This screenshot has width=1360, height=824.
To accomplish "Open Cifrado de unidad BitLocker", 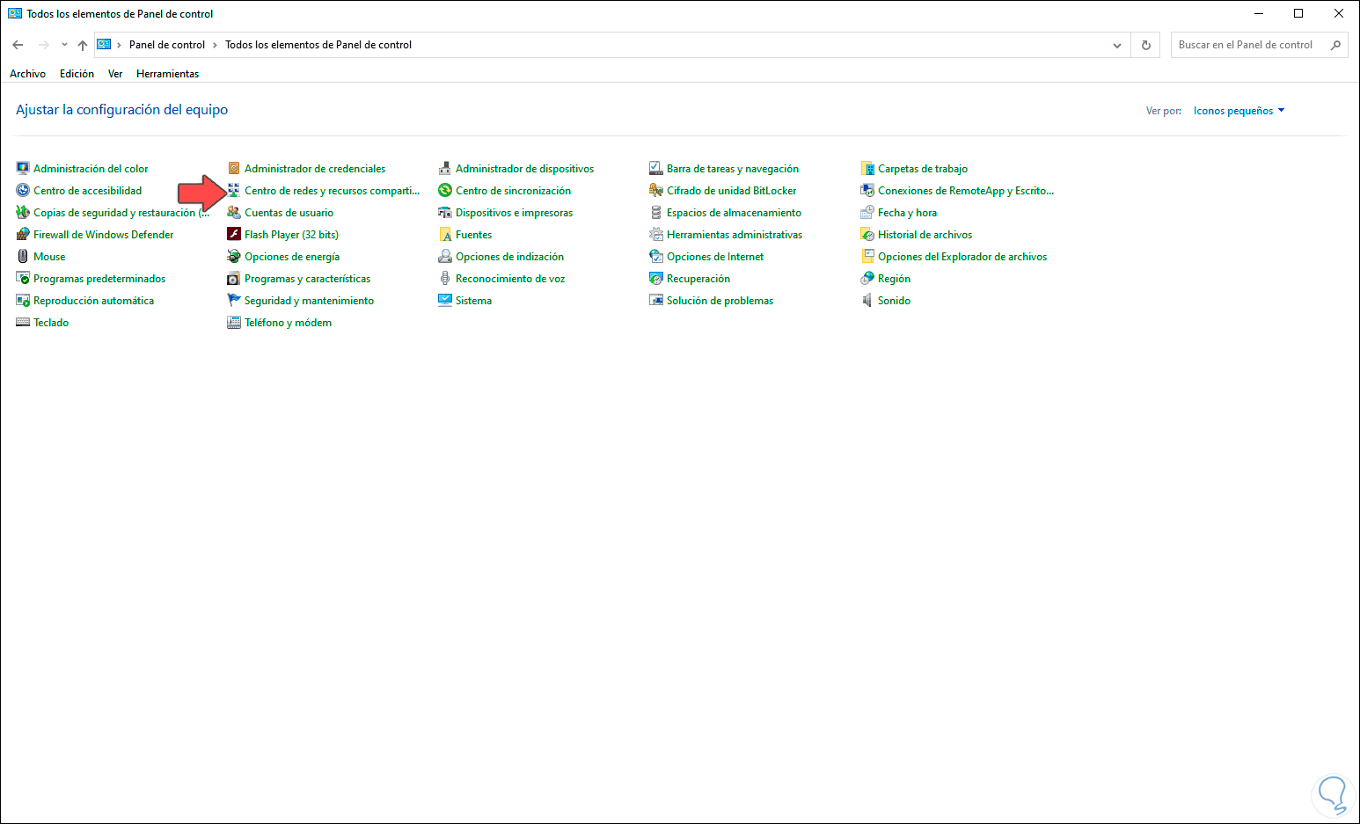I will (731, 190).
